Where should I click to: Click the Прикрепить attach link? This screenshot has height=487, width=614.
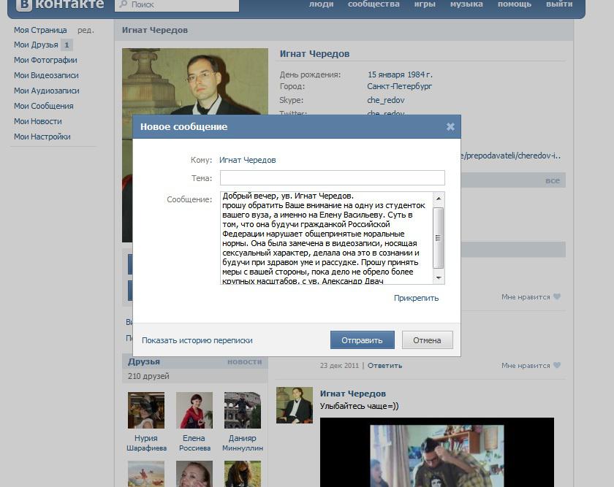[416, 298]
